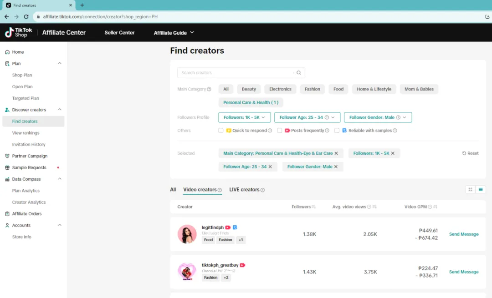The width and height of the screenshot is (492, 298).
Task: Click the Quick to respond info icon
Action: coord(270,131)
